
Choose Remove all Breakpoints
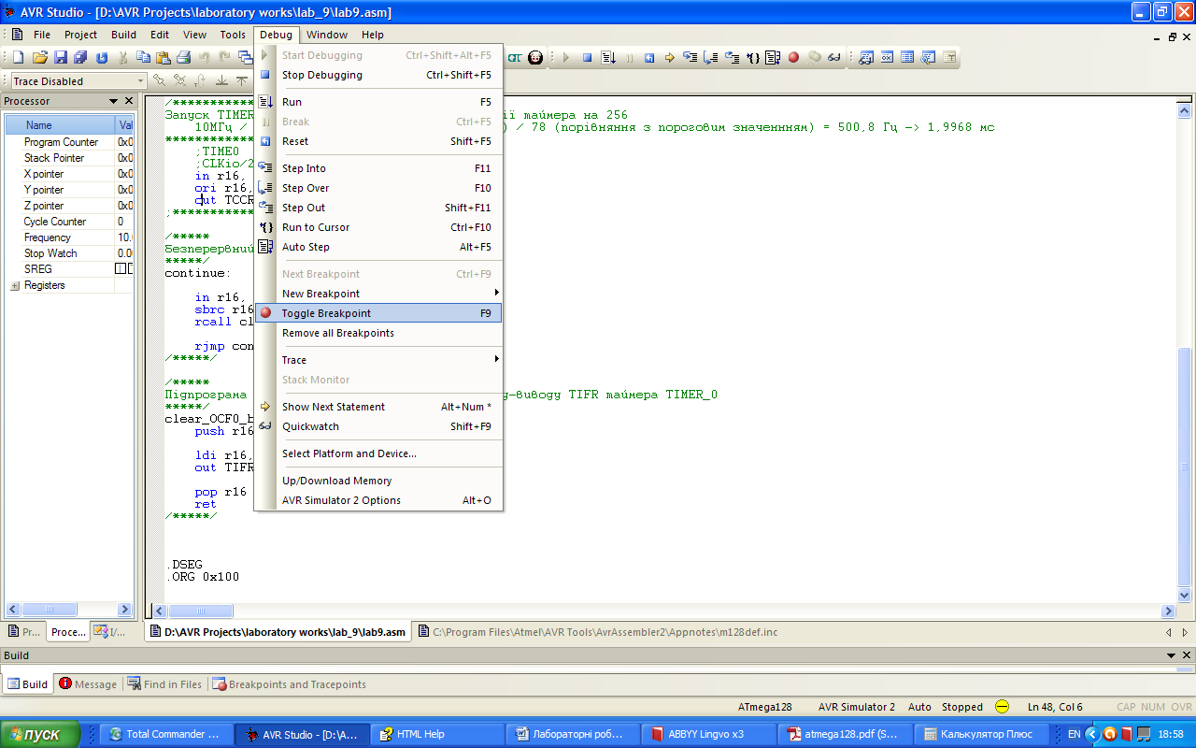(x=378, y=333)
